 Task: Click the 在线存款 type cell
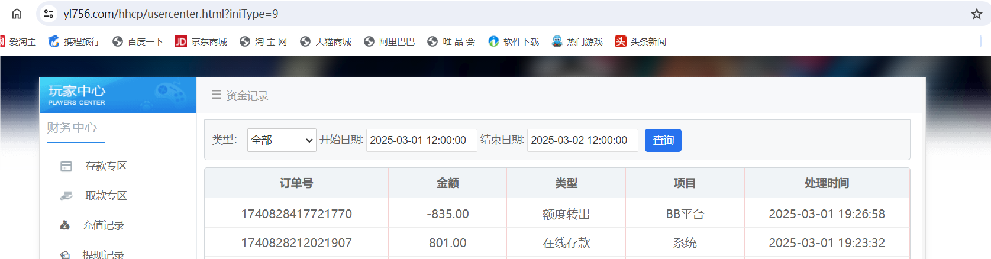pyautogui.click(x=566, y=243)
